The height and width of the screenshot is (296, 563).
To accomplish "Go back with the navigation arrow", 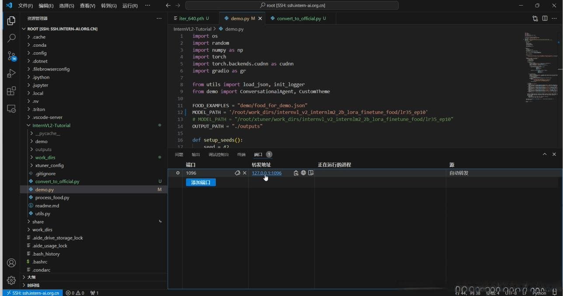I will point(168,6).
